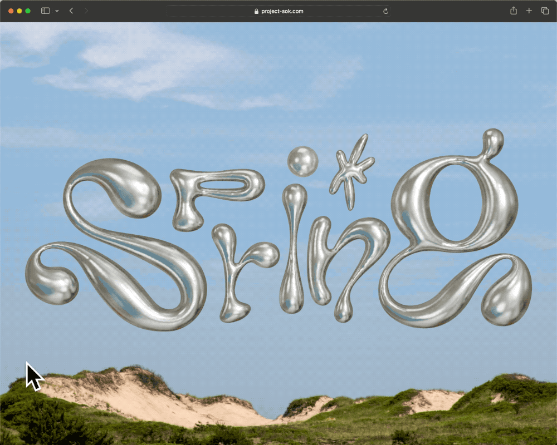Click the lock icon beside the URL

point(256,11)
